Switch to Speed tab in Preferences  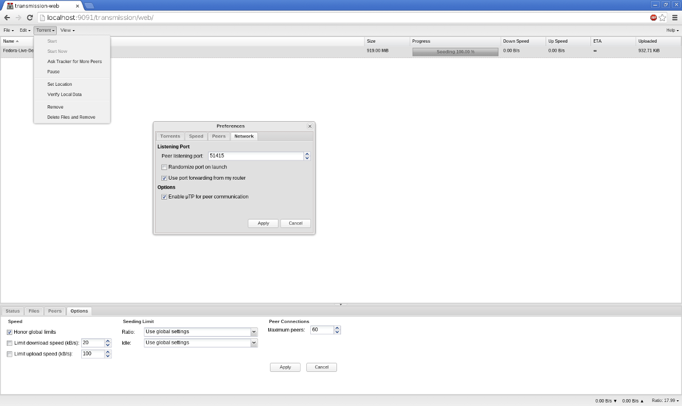coord(196,136)
